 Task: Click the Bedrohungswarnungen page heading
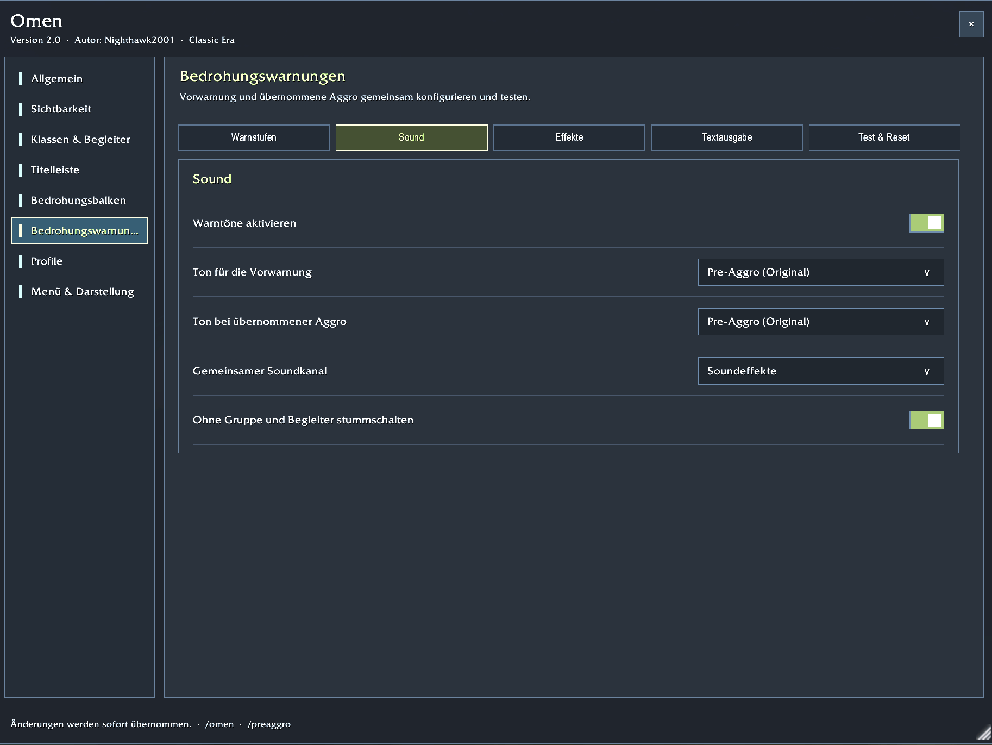point(262,76)
